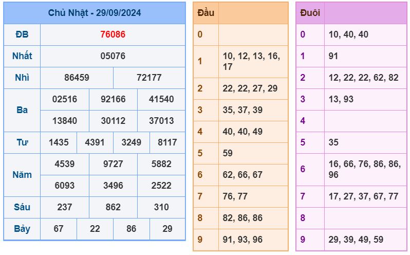Click the ĐB row label
The width and height of the screenshot is (410, 255).
22,34
